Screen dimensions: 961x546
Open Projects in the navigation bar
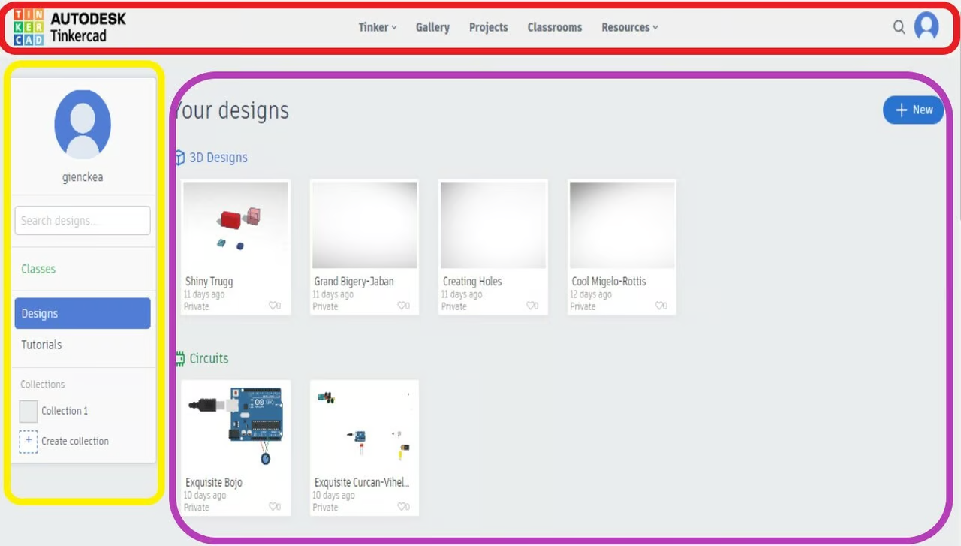pyautogui.click(x=488, y=27)
